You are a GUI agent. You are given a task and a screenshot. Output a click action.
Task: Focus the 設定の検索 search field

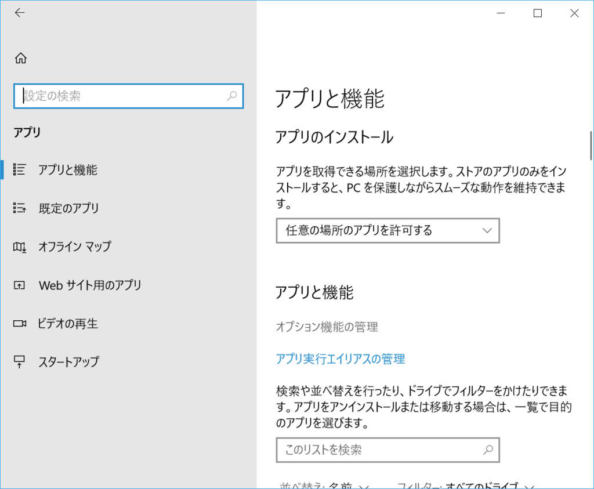pyautogui.click(x=128, y=96)
